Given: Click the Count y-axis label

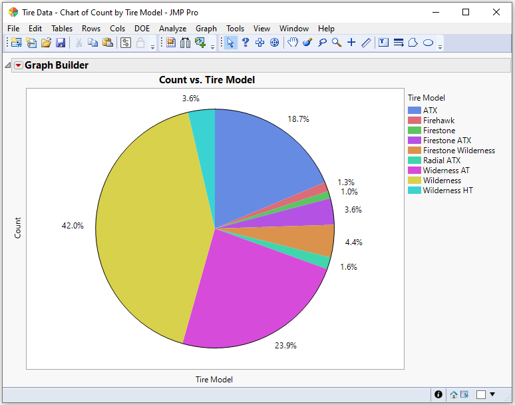Looking at the screenshot, I should coord(18,228).
